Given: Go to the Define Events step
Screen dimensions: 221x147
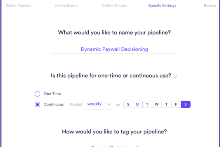Looking at the screenshot, I should 67,6.
